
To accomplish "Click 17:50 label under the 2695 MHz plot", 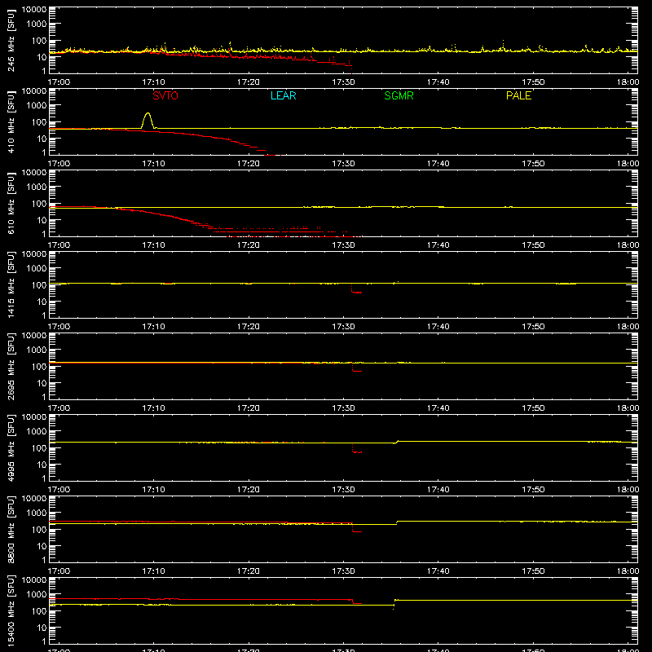I will [x=533, y=408].
